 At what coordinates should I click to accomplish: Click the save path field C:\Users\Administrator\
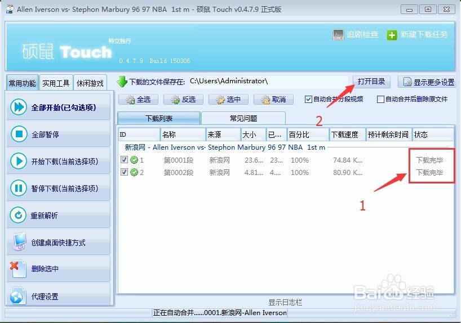pos(268,82)
